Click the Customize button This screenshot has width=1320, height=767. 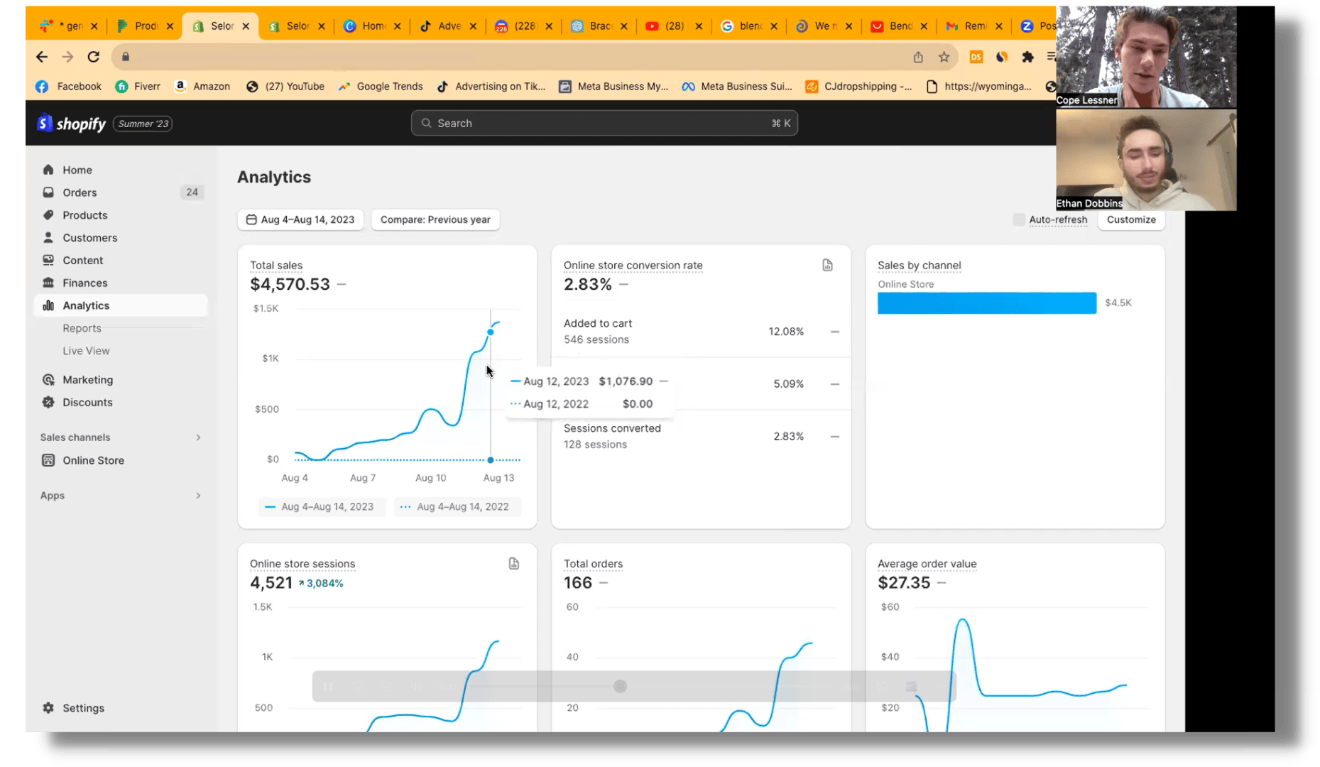tap(1131, 219)
